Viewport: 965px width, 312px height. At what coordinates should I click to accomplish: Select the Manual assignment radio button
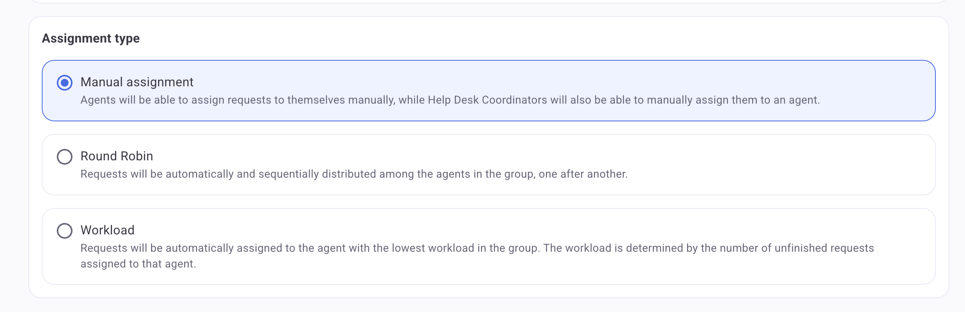[65, 83]
